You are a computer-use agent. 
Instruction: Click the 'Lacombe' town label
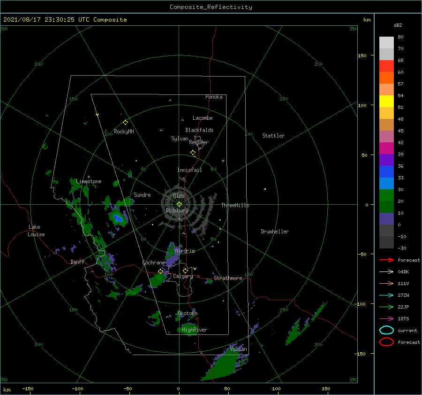click(x=203, y=118)
